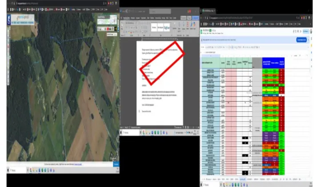320x187 pixels.
Task: Follow the link in the map's cookie notice bar
Action: (78, 164)
